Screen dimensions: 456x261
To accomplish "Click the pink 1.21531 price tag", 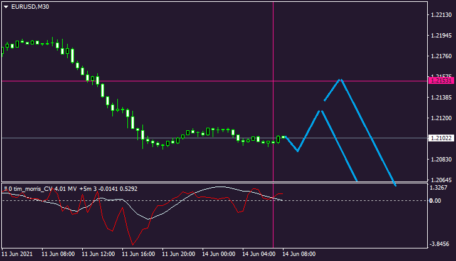I will [x=438, y=81].
